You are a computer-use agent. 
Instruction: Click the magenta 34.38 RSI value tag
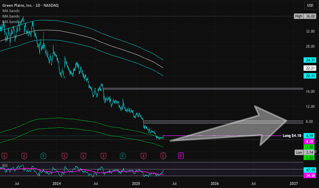click(x=310, y=175)
